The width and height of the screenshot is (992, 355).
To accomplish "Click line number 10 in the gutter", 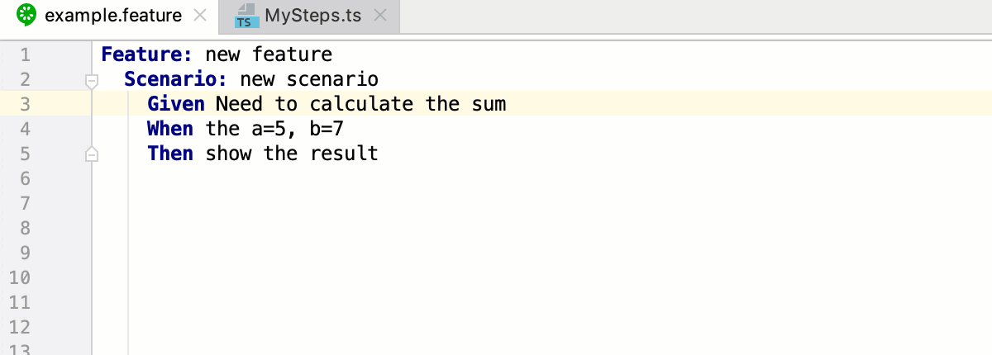I will 20,277.
